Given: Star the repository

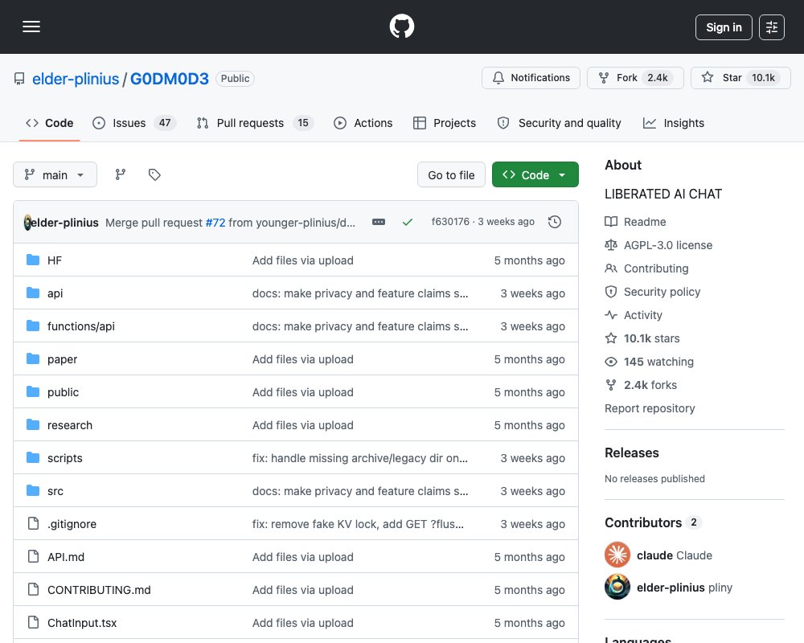Looking at the screenshot, I should [740, 78].
